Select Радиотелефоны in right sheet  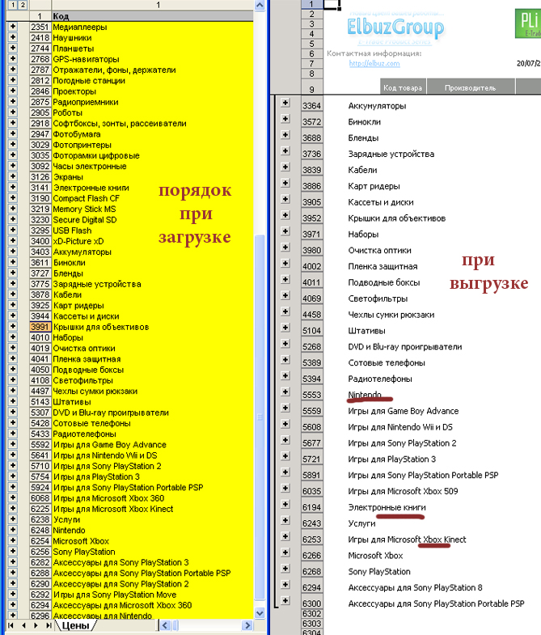point(380,379)
